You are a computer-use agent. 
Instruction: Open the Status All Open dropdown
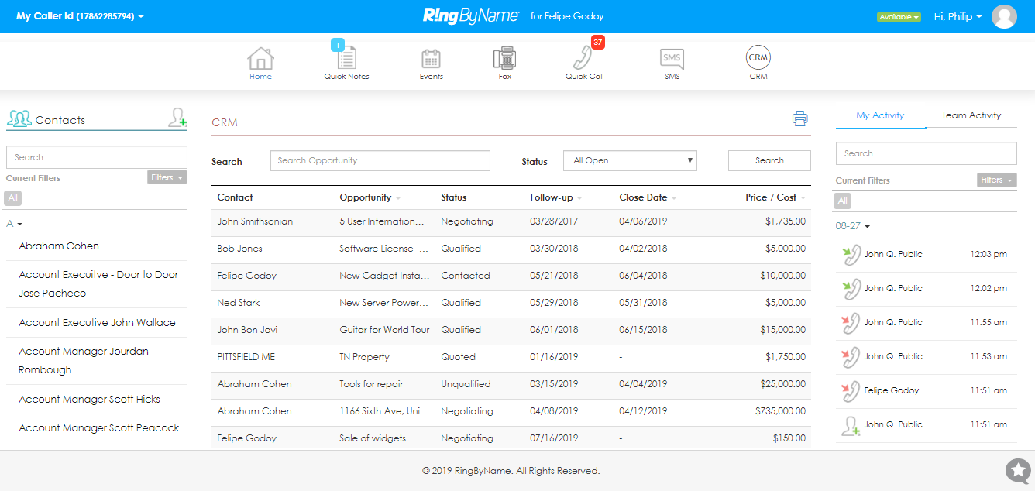coord(630,161)
